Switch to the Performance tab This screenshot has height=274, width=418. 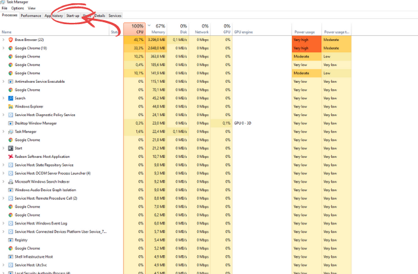click(x=31, y=16)
